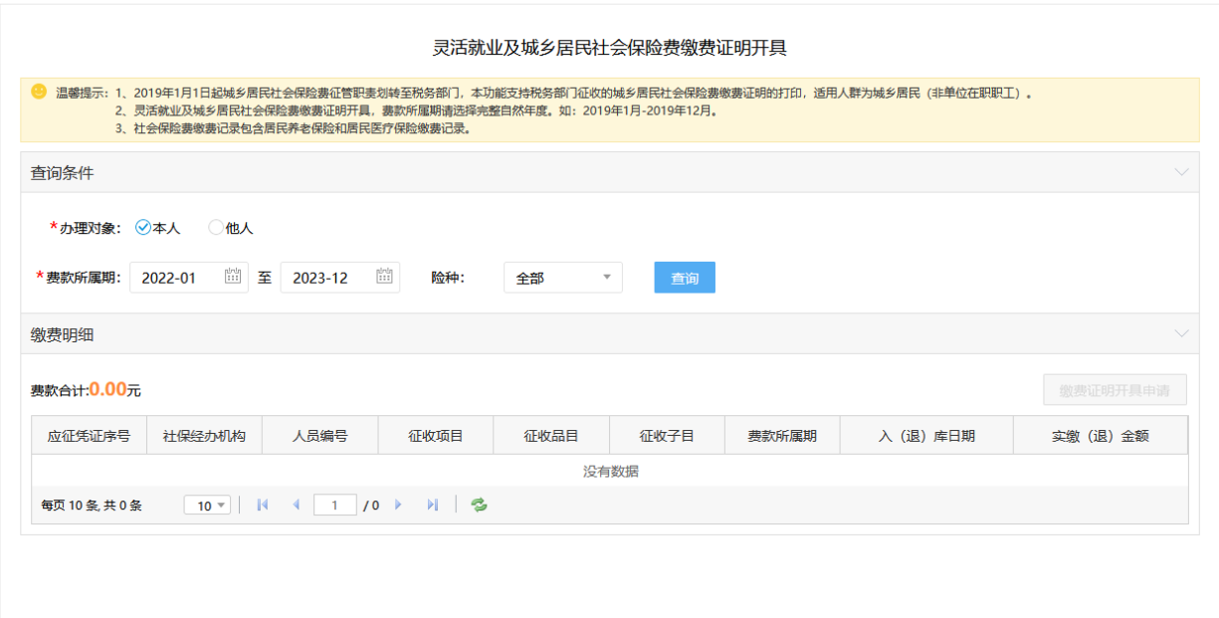Select 他人 as the handling target
The image size is (1219, 618).
(216, 228)
